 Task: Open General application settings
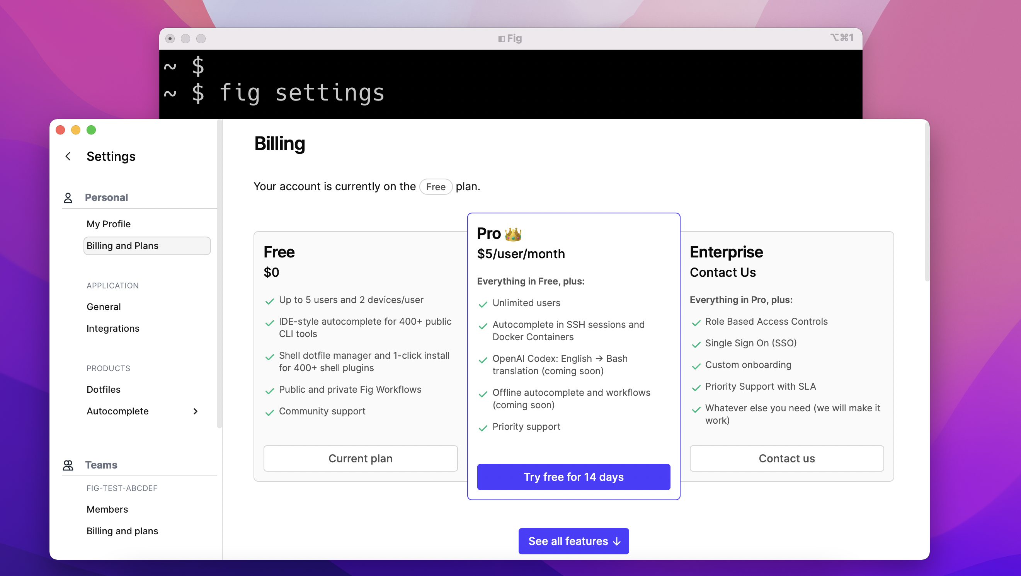104,307
